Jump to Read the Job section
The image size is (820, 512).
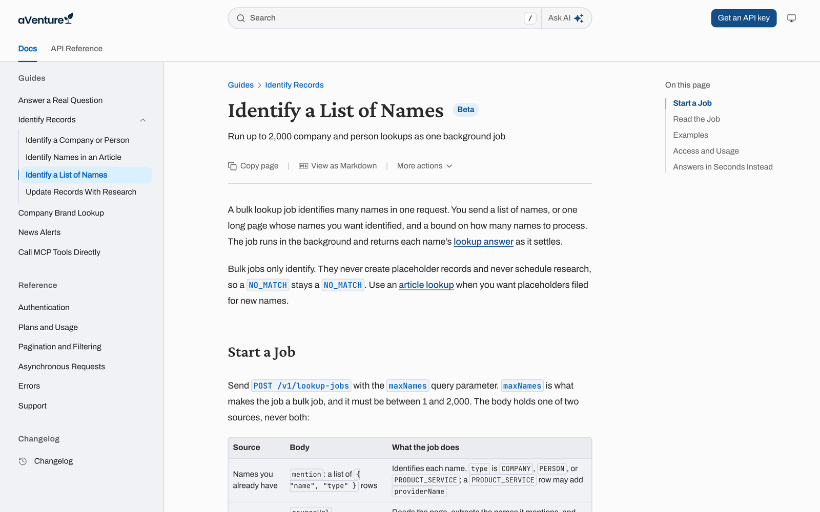coord(696,119)
